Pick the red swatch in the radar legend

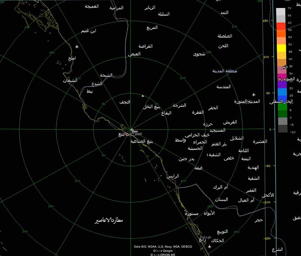[281, 26]
